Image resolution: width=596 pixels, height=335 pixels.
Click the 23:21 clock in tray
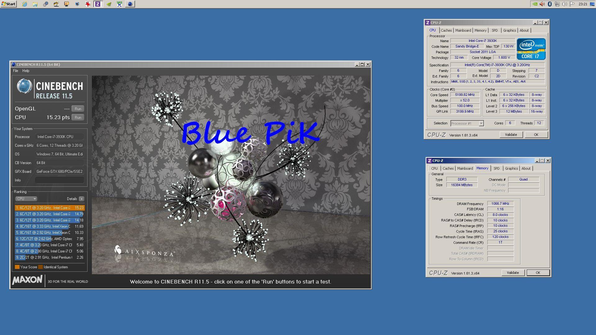tap(583, 4)
